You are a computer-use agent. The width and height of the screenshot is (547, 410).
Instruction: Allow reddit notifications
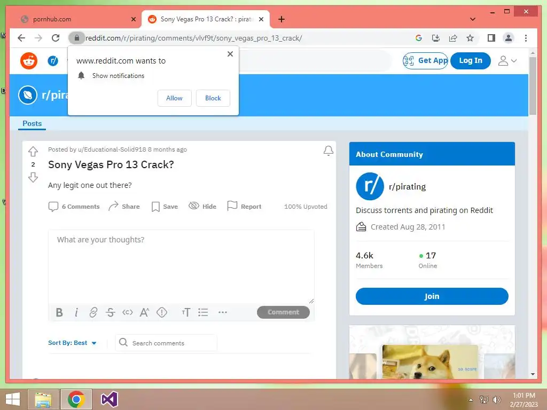175,98
